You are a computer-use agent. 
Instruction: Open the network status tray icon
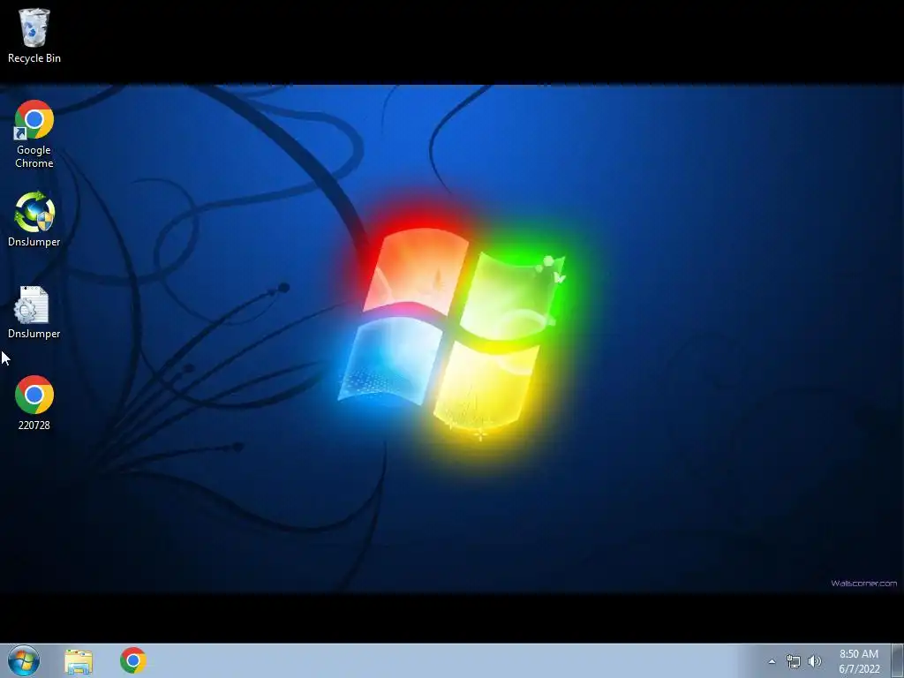point(794,661)
